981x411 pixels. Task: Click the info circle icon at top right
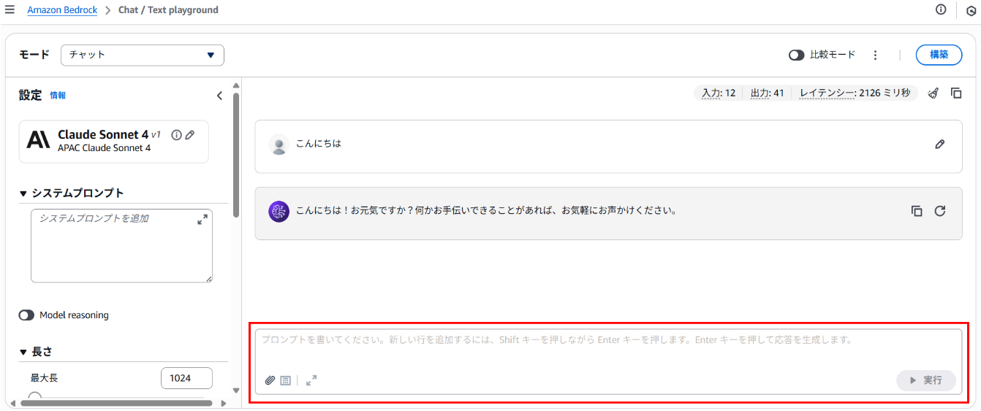coord(941,9)
